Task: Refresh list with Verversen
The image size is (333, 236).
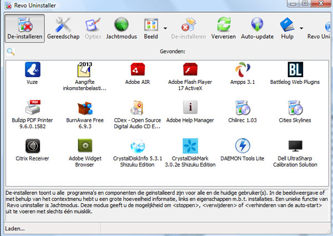Action: pyautogui.click(x=224, y=28)
